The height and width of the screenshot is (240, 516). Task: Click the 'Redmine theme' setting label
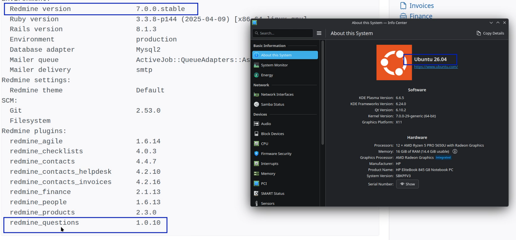pos(36,90)
